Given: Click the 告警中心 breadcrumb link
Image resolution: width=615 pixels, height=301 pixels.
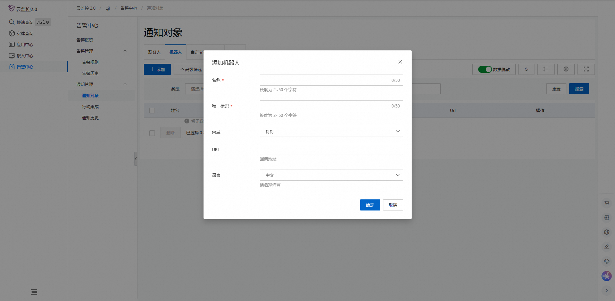Looking at the screenshot, I should (x=129, y=8).
